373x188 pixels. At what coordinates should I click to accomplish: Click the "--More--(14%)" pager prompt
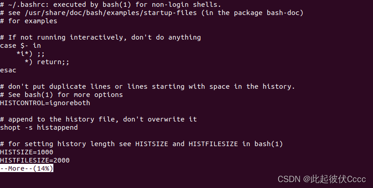[x=27, y=168]
